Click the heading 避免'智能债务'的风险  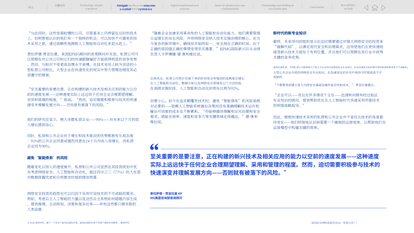tap(47, 158)
